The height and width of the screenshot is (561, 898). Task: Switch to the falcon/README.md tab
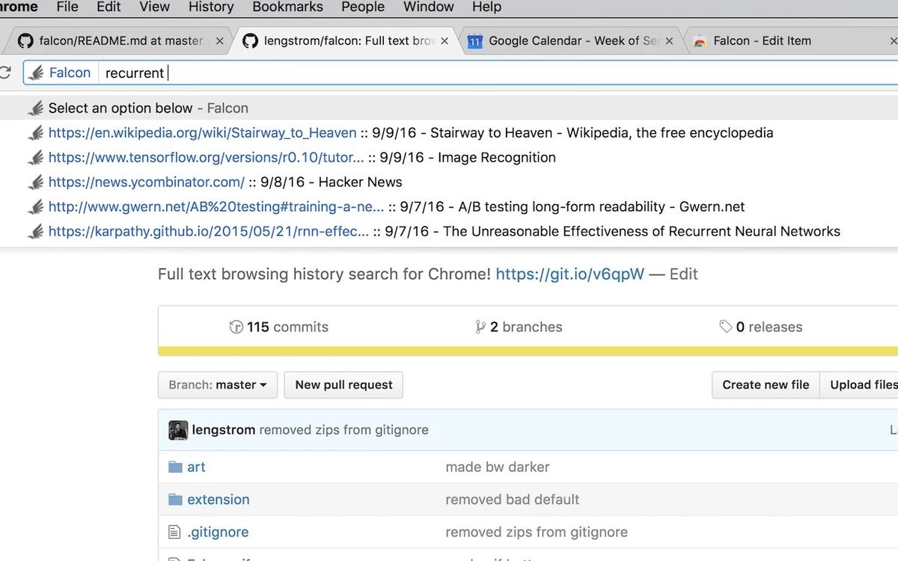click(112, 40)
